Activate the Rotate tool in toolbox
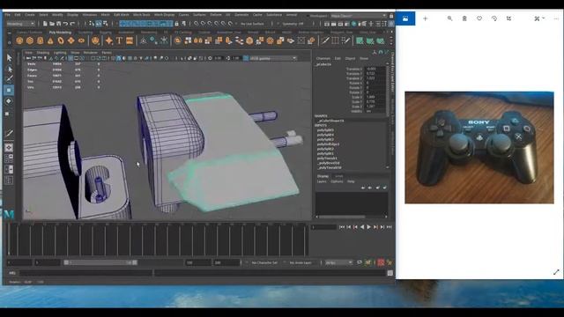 9,101
